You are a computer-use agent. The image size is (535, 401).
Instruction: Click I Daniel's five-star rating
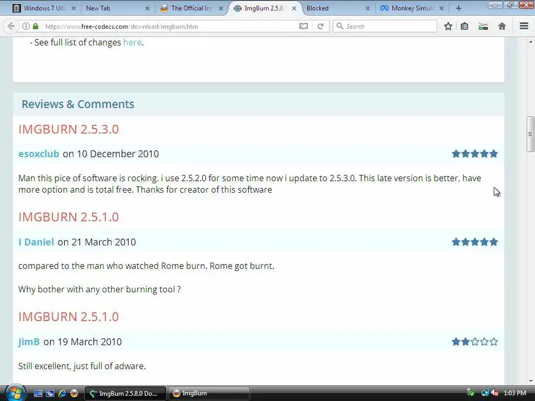point(474,242)
